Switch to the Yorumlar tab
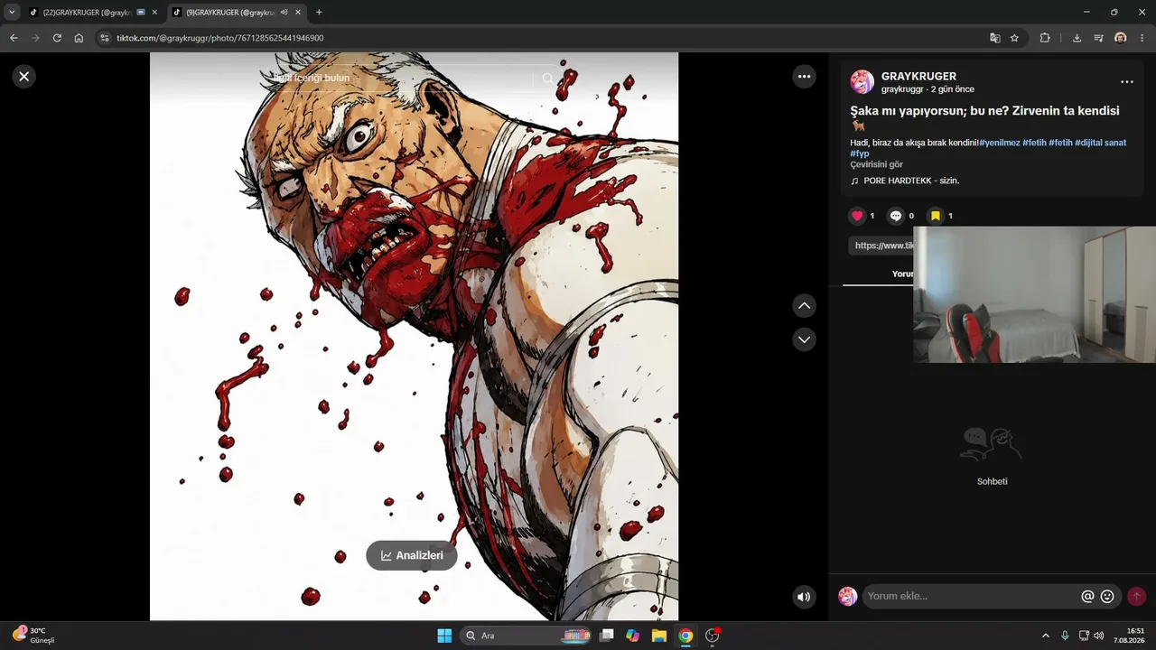 (902, 274)
